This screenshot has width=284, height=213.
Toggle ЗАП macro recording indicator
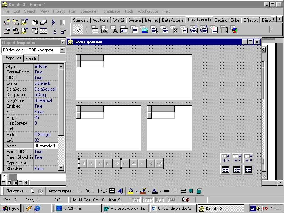(136, 200)
